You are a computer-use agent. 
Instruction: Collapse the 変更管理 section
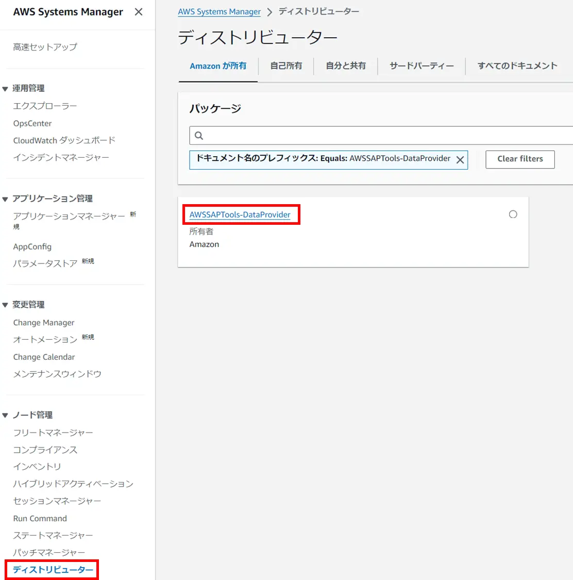pos(5,305)
